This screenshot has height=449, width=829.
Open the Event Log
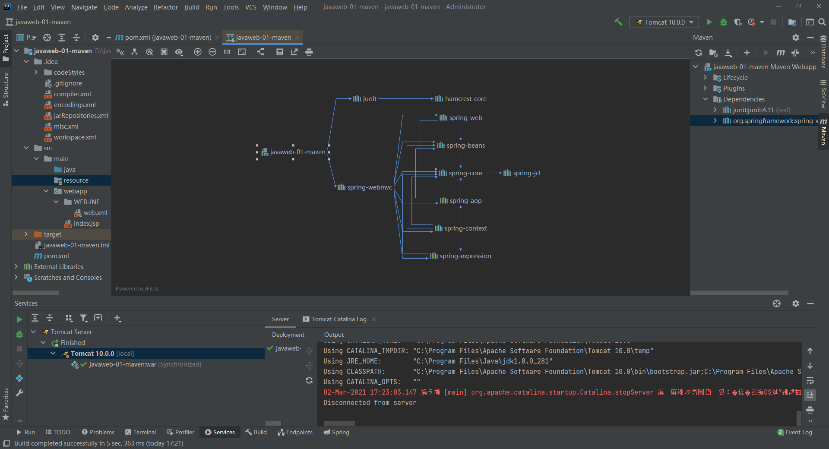pos(794,432)
